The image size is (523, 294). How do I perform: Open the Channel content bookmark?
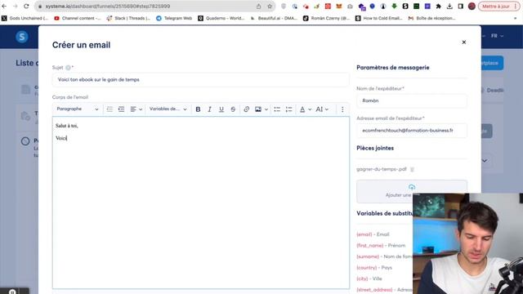click(78, 18)
